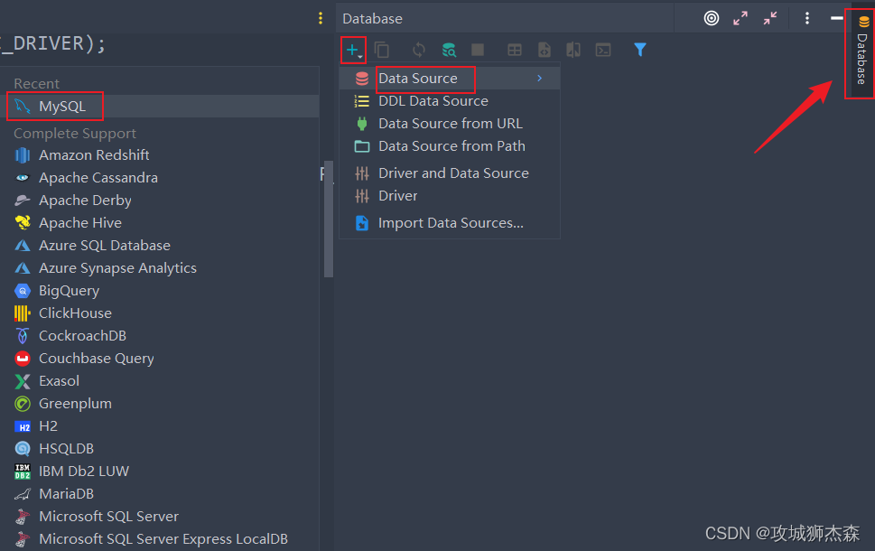This screenshot has height=551, width=875.
Task: Select Microsoft SQL Server Express LocalDB
Action: pos(160,539)
